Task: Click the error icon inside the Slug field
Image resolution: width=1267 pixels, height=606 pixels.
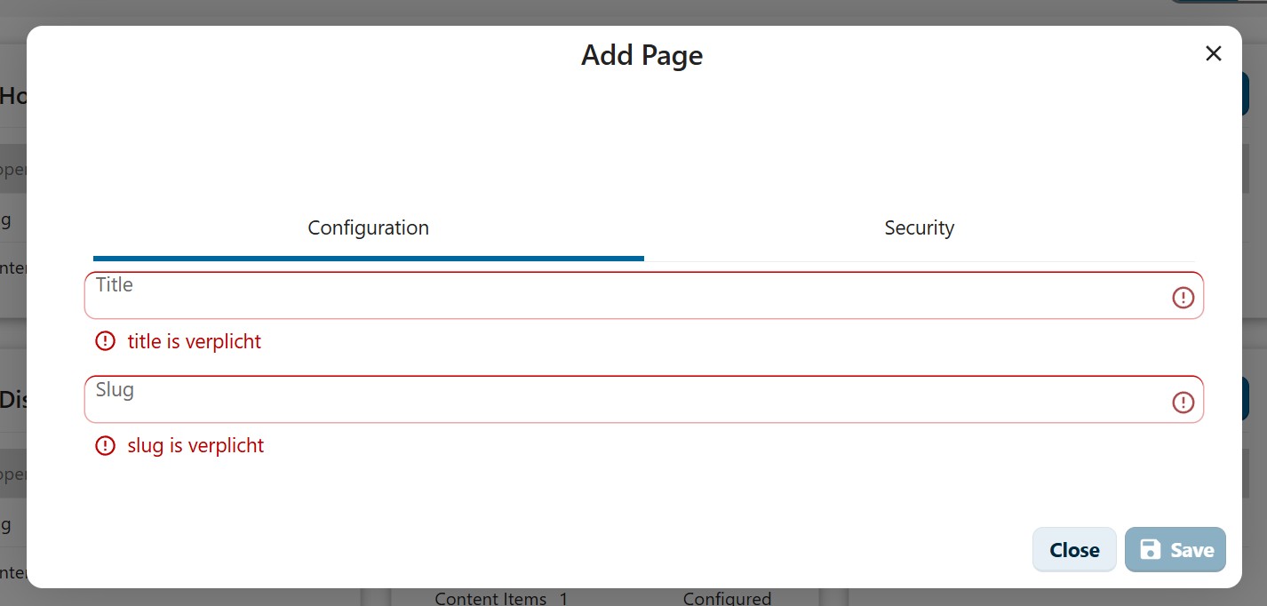Action: [1183, 402]
